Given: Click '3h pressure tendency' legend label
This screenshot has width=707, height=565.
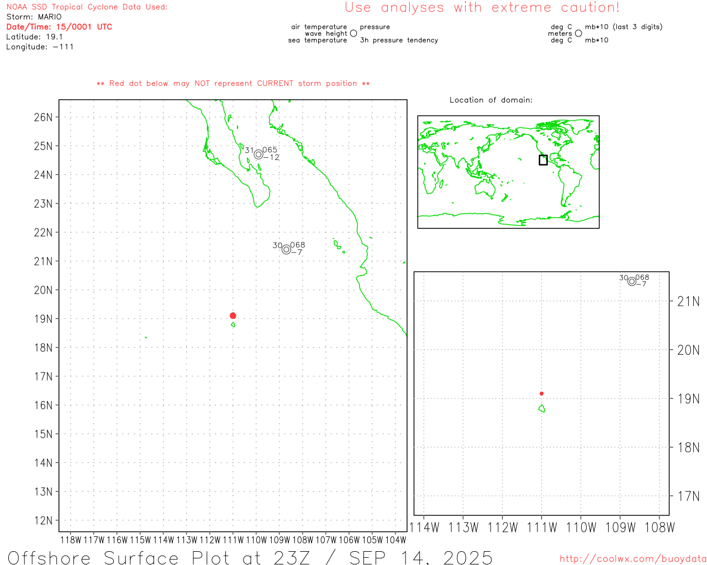Looking at the screenshot, I should (x=399, y=40).
